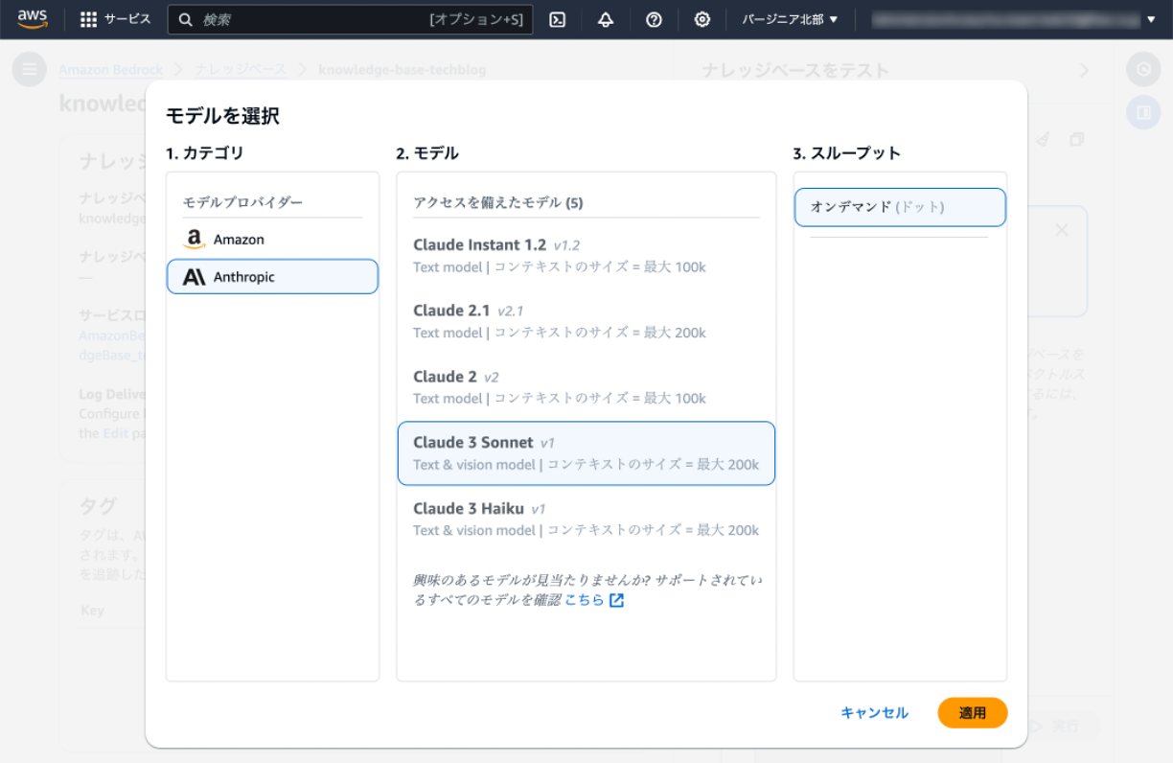Viewport: 1173px width, 763px height.
Task: Click the 適用 apply button
Action: tap(972, 713)
